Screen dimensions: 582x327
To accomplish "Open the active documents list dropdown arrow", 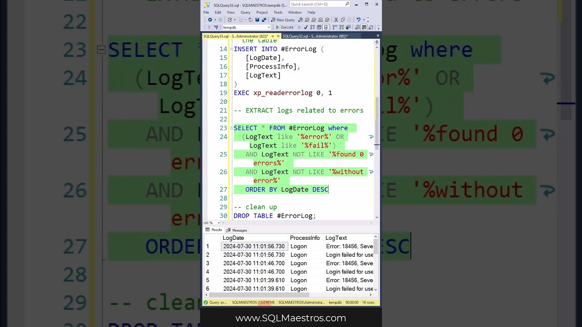I will [377, 36].
